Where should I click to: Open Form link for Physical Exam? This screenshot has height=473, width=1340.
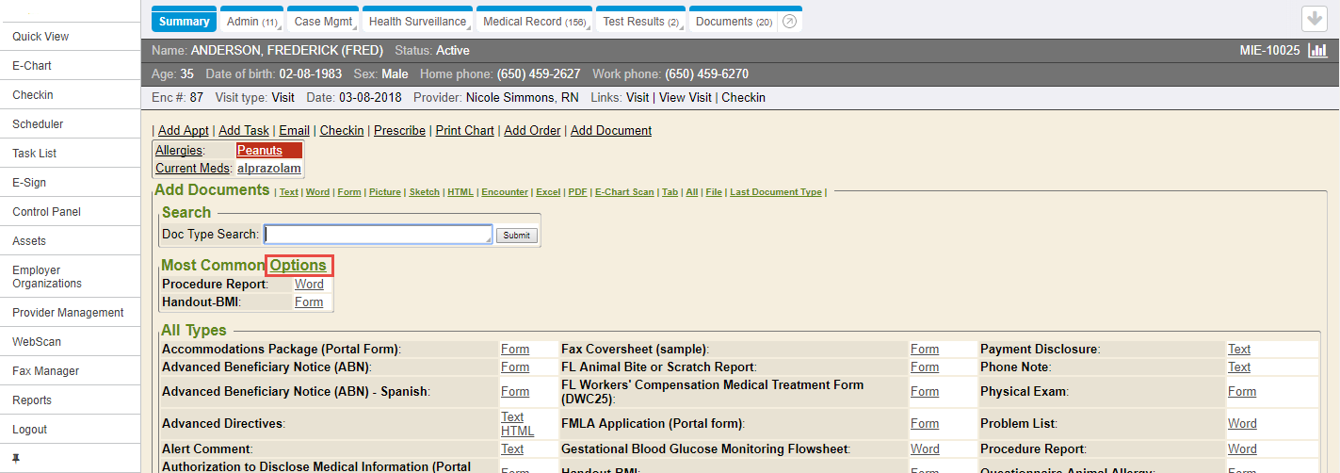(1242, 392)
